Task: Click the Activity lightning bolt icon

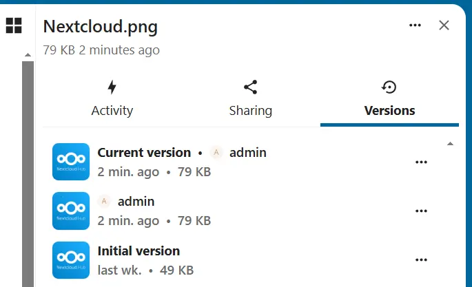Action: point(112,87)
